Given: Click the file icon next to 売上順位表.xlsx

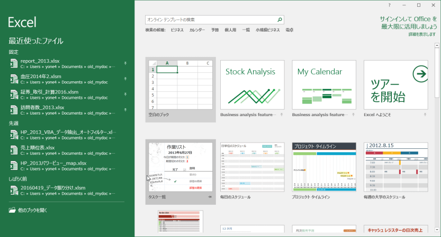Looking at the screenshot, I should 13,150.
